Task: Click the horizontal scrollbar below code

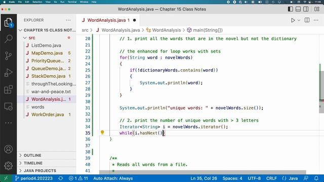Action: [x=202, y=172]
